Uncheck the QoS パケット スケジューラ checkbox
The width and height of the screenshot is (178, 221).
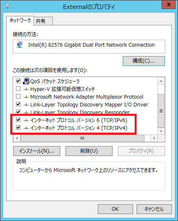(18, 81)
